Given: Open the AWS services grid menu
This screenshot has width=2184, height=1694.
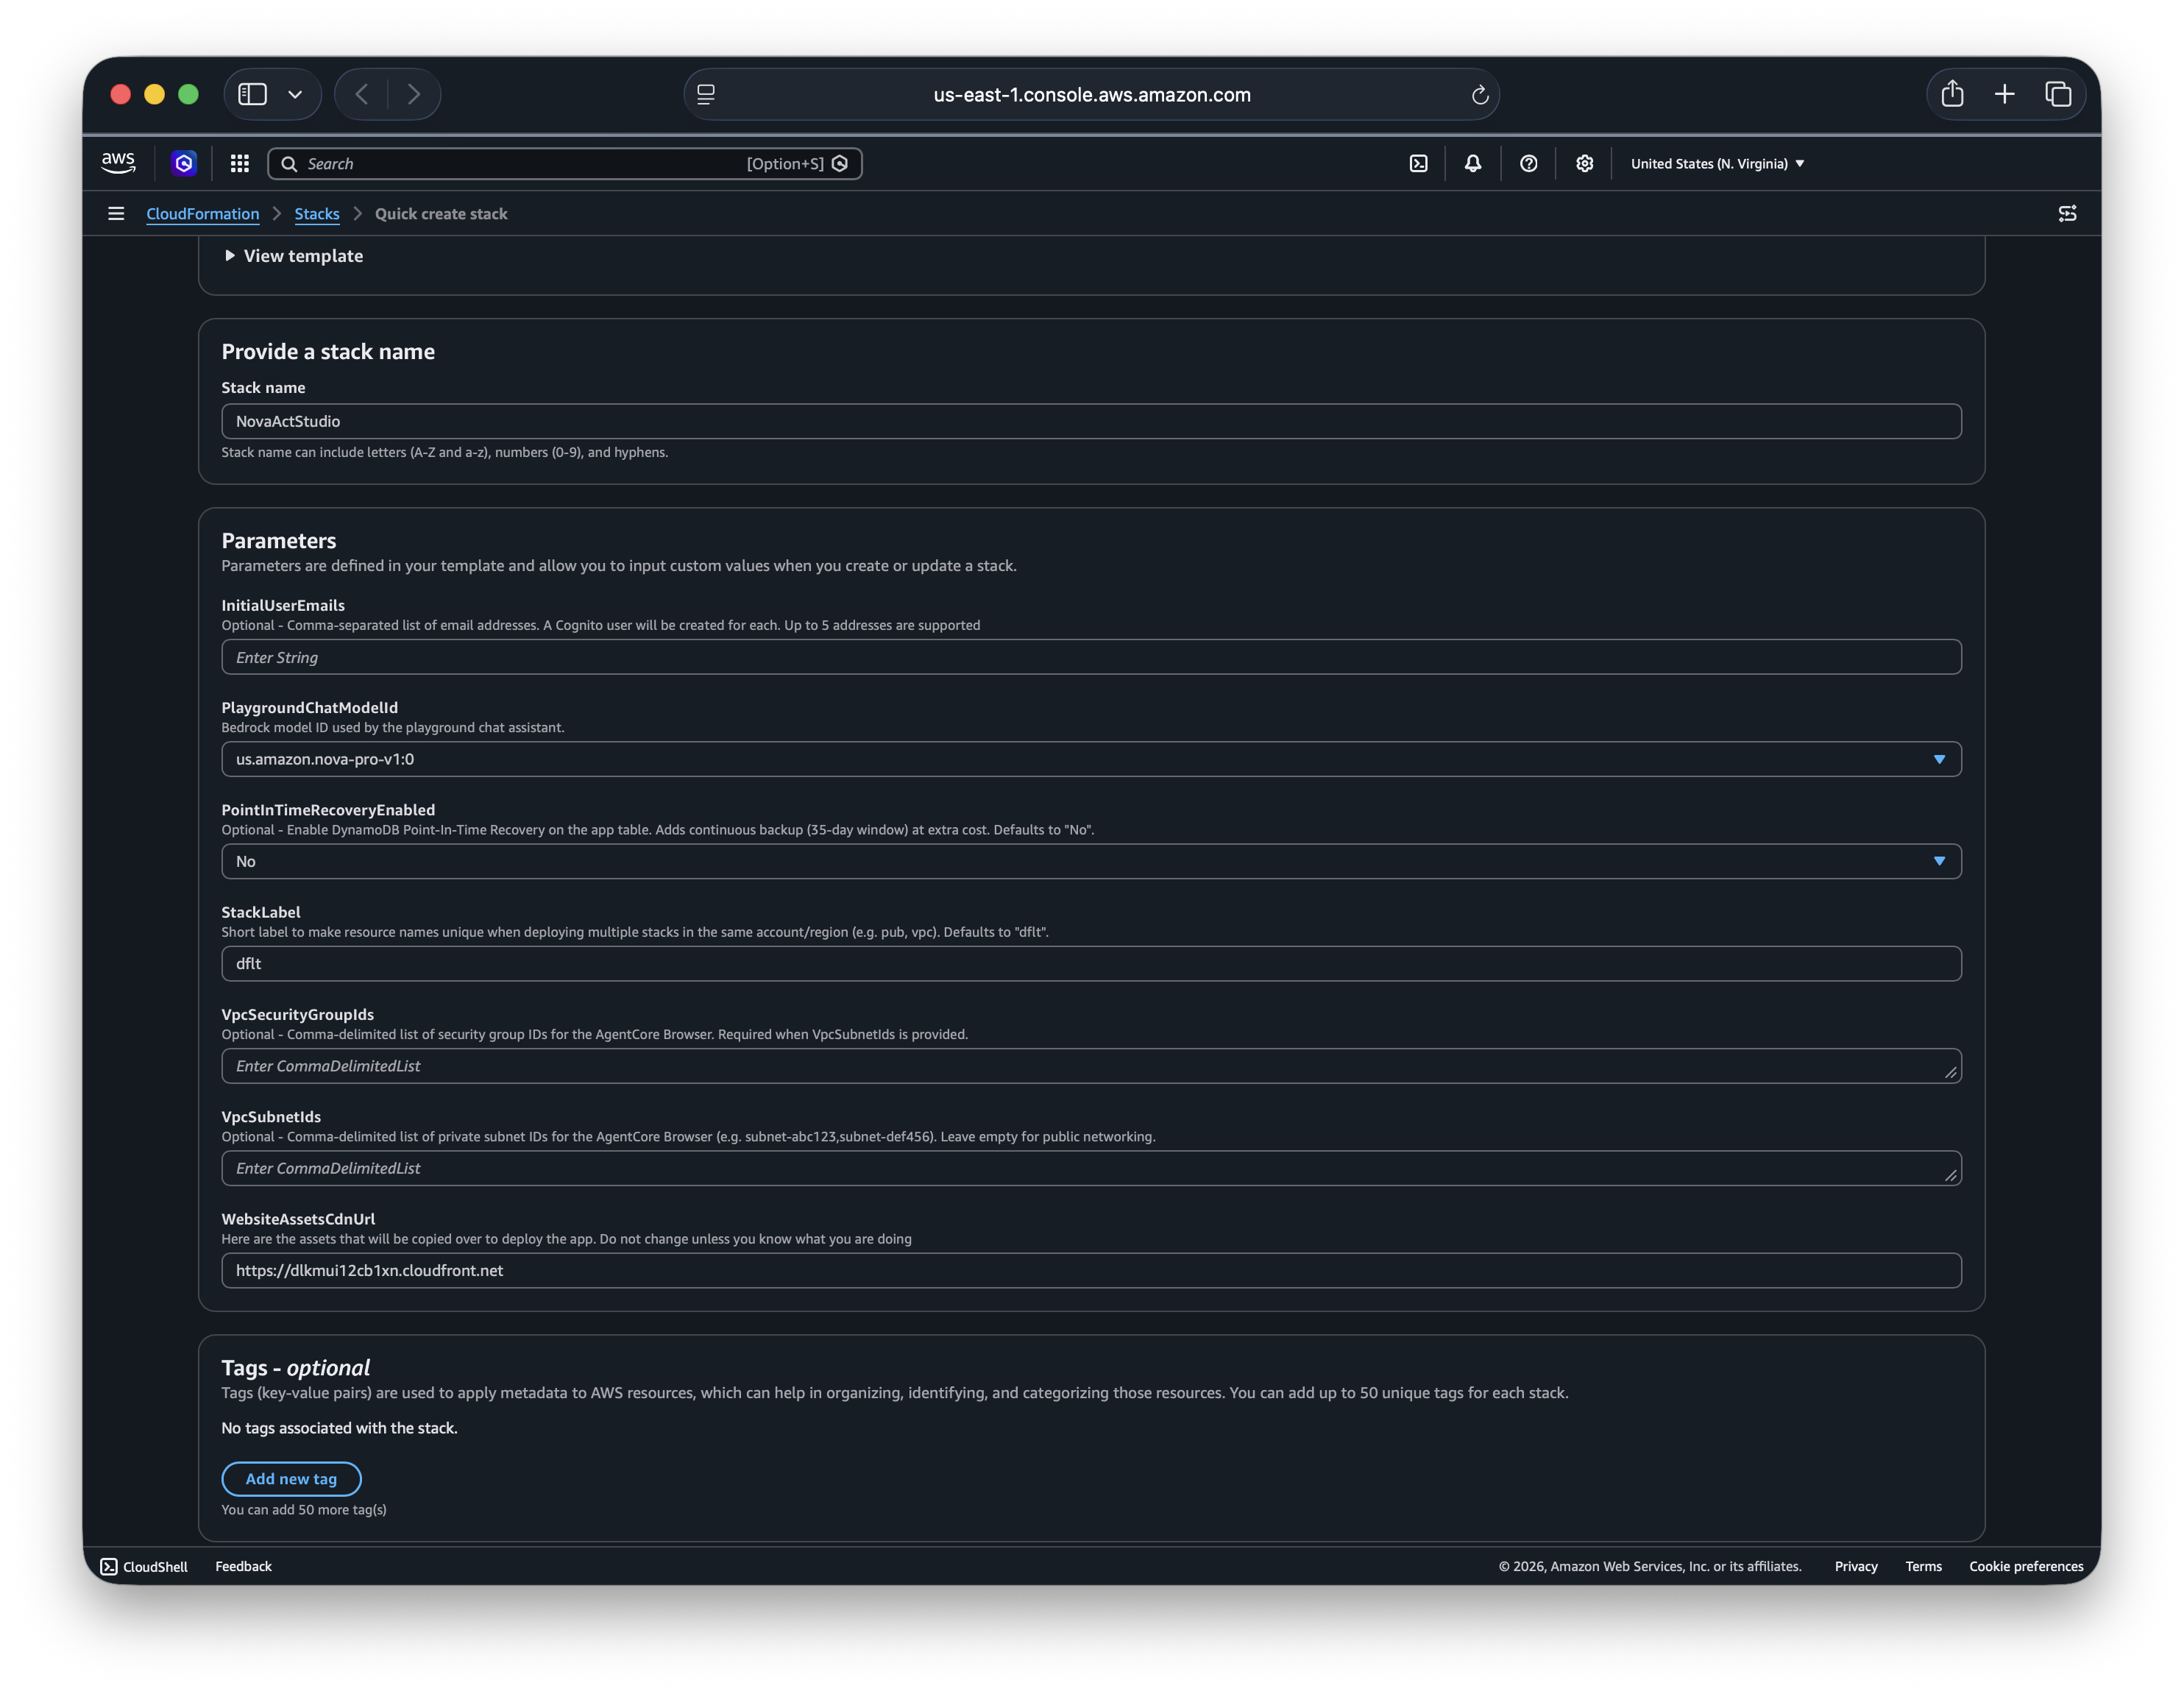Looking at the screenshot, I should [239, 163].
